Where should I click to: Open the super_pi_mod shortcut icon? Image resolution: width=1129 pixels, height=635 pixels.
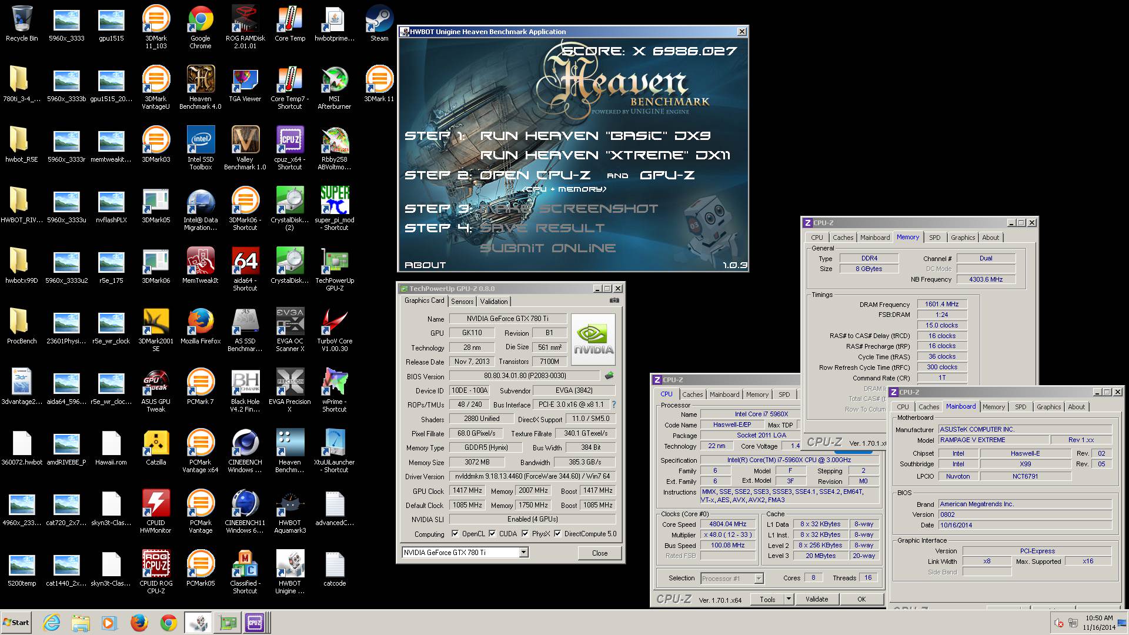click(335, 209)
